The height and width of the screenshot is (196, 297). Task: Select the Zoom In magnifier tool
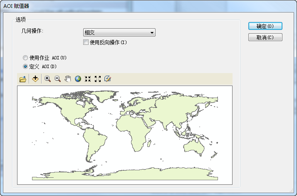pos(47,79)
